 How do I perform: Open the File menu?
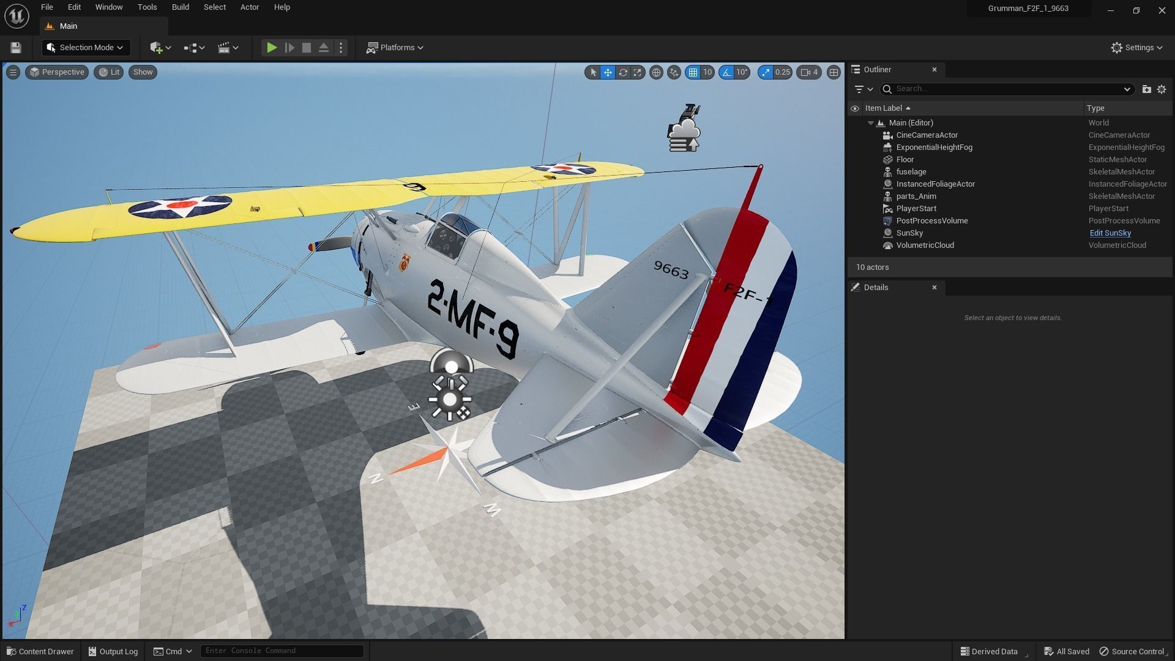point(47,7)
